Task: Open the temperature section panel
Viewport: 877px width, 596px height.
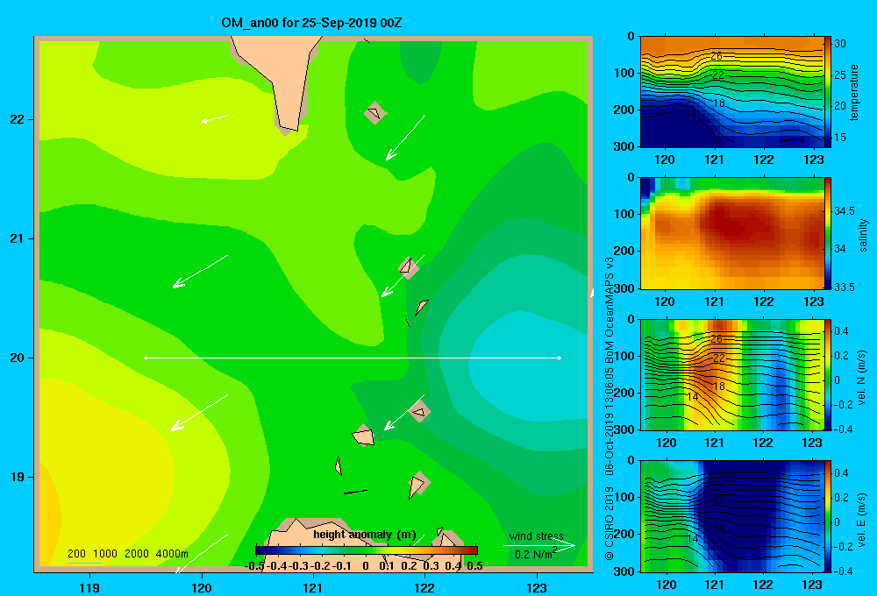Action: 732,92
